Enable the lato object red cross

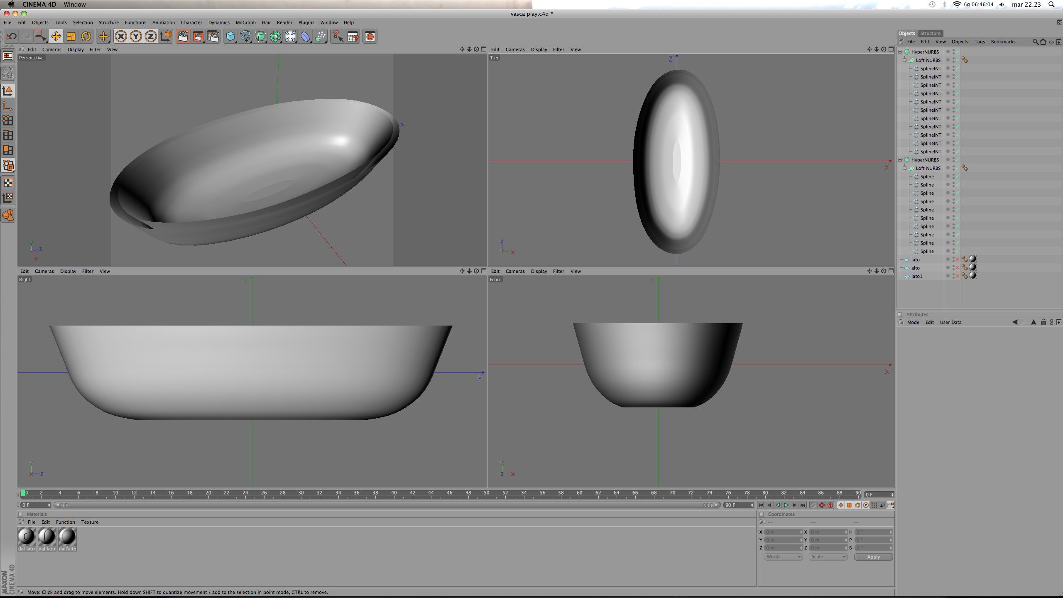pyautogui.click(x=958, y=260)
